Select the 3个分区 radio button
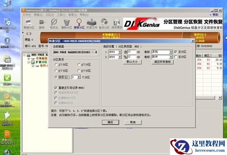The width and height of the screenshot is (227, 155). click(x=56, y=64)
